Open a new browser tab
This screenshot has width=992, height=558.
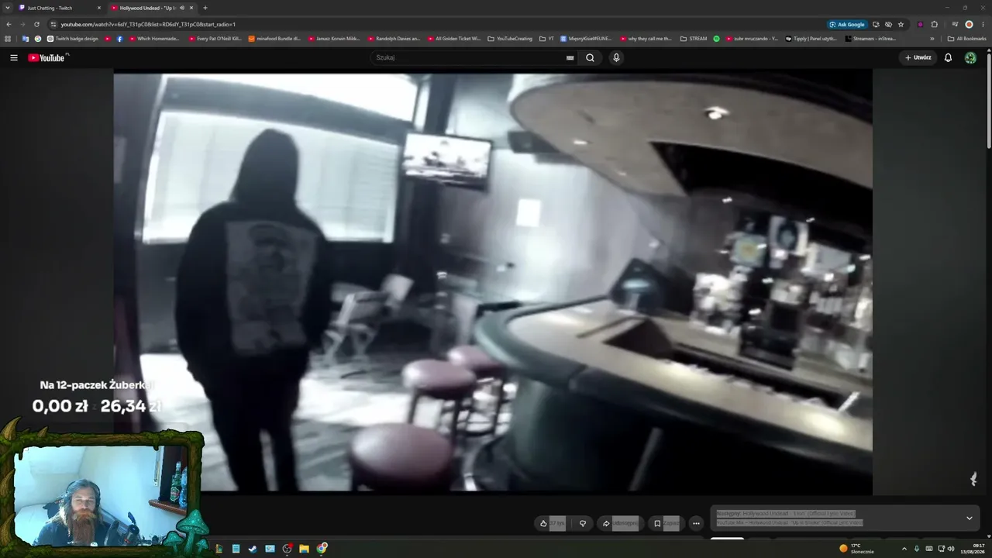(205, 8)
